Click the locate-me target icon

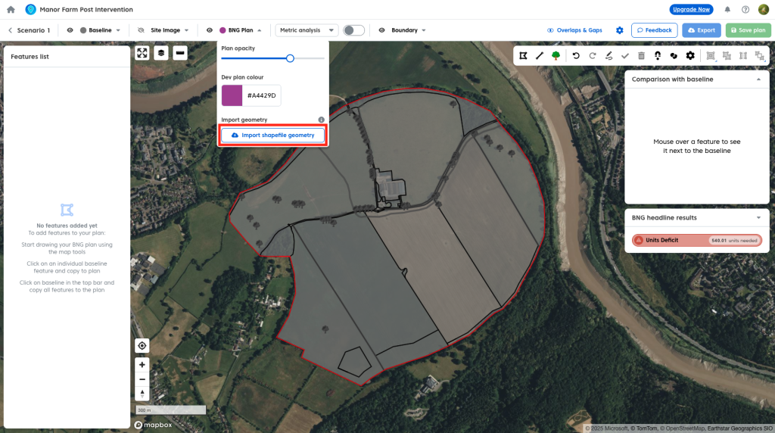coord(142,346)
